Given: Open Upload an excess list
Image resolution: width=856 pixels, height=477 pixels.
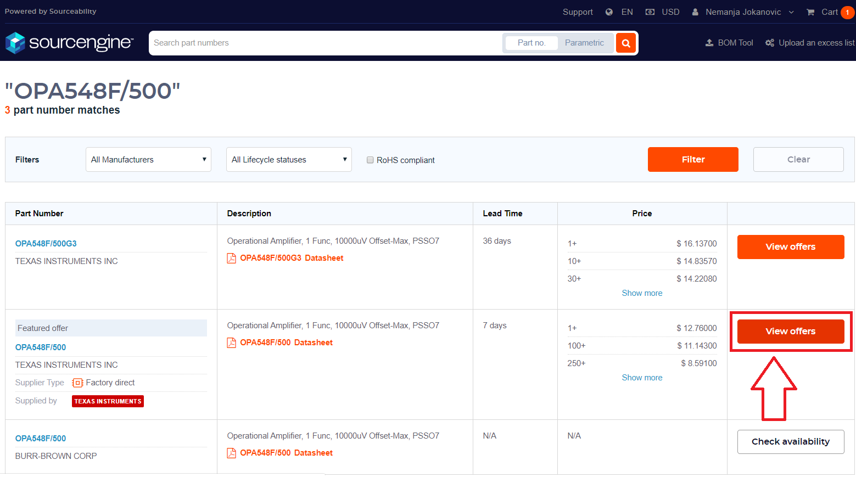Looking at the screenshot, I should click(816, 43).
